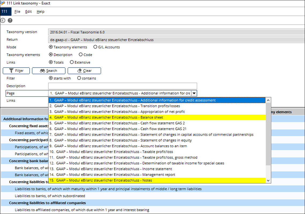
Task: Select page 10 Taxable profit/loss
Action: (157, 152)
